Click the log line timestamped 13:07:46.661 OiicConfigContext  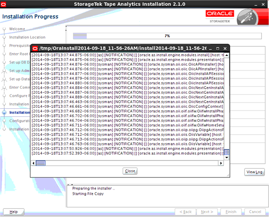128,107
